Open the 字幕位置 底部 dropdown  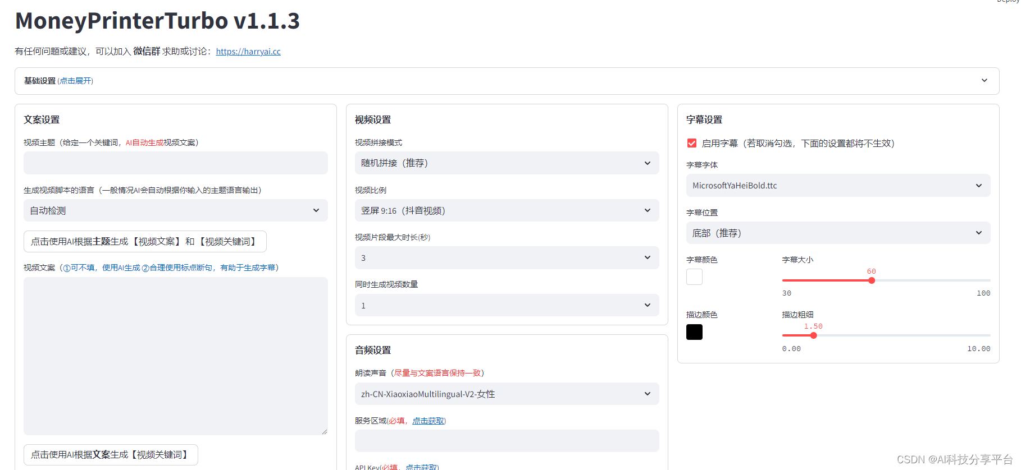coord(838,233)
